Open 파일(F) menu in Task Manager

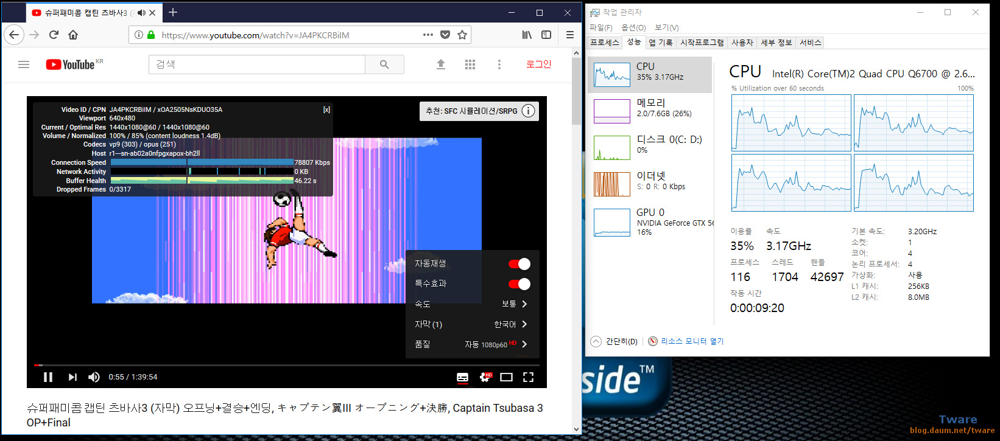(x=601, y=27)
